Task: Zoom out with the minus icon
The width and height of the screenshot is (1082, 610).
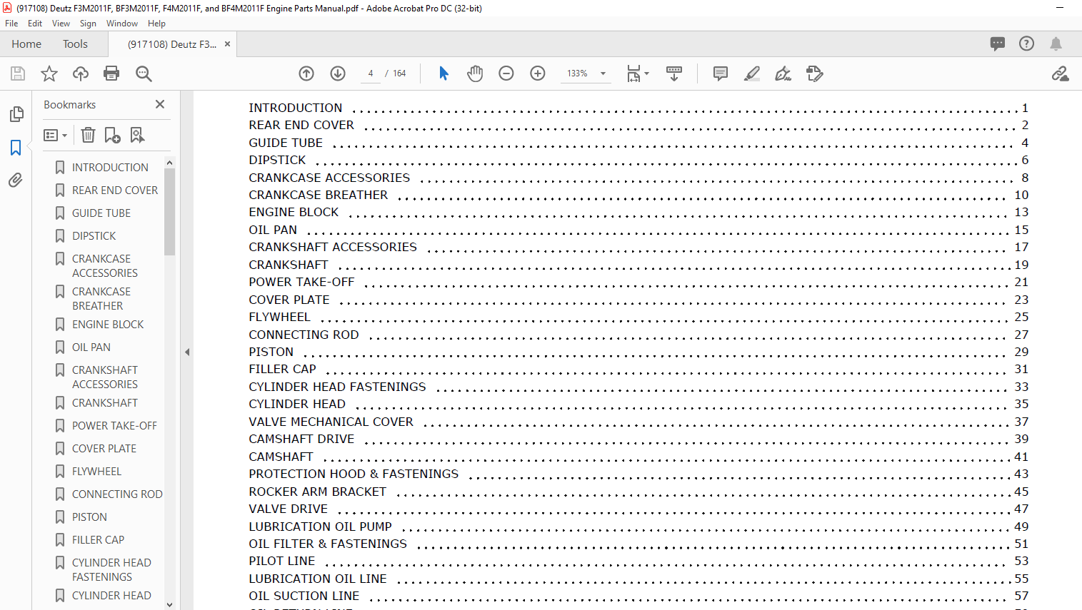Action: pyautogui.click(x=506, y=73)
